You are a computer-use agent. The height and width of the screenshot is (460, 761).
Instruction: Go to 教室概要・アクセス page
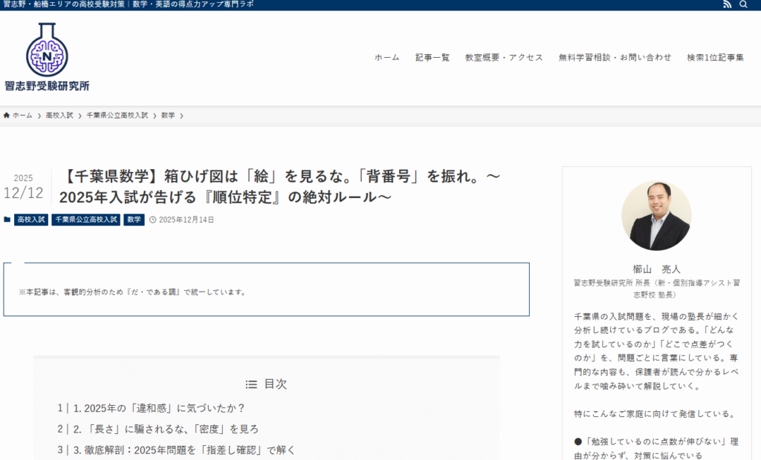(x=504, y=57)
